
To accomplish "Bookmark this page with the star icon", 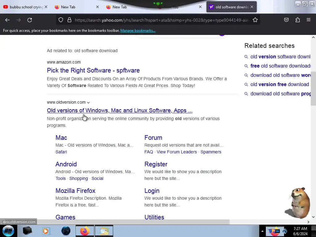I will pyautogui.click(x=255, y=20).
